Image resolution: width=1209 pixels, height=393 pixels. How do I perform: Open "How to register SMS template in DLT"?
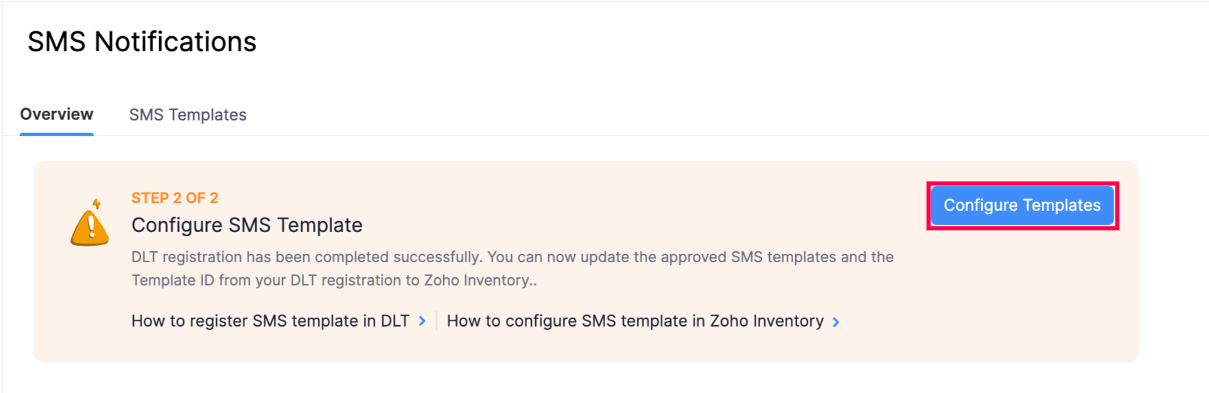tap(270, 321)
